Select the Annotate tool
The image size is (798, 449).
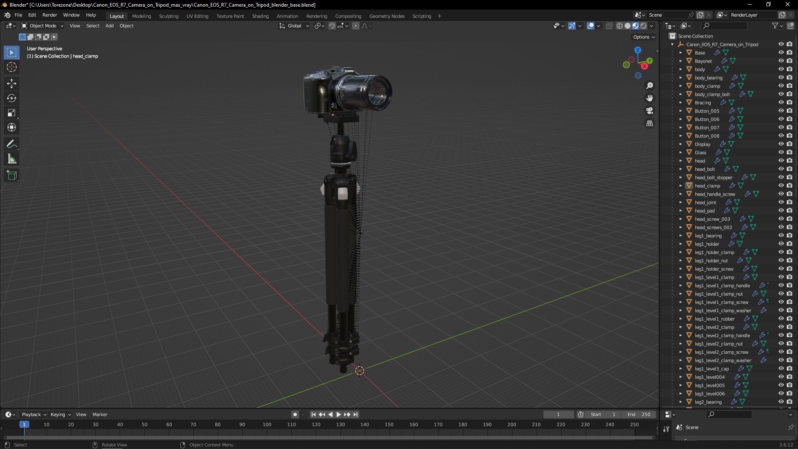pos(12,144)
